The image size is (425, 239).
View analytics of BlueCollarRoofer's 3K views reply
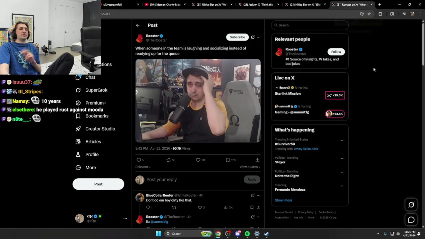point(228,207)
